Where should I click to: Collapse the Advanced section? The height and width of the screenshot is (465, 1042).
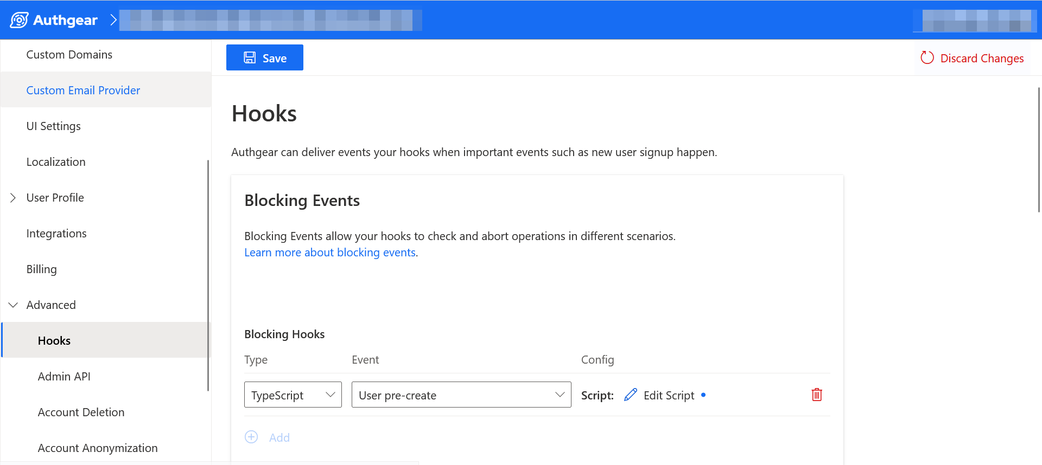click(13, 305)
